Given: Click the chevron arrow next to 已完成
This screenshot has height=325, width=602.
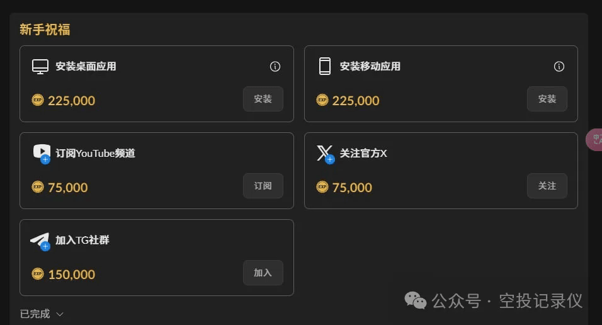Looking at the screenshot, I should (60, 314).
